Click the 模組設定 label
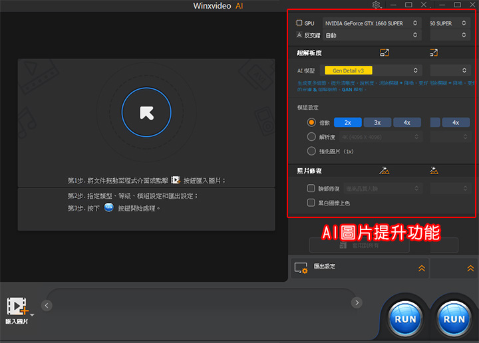The width and height of the screenshot is (479, 343). click(x=308, y=108)
